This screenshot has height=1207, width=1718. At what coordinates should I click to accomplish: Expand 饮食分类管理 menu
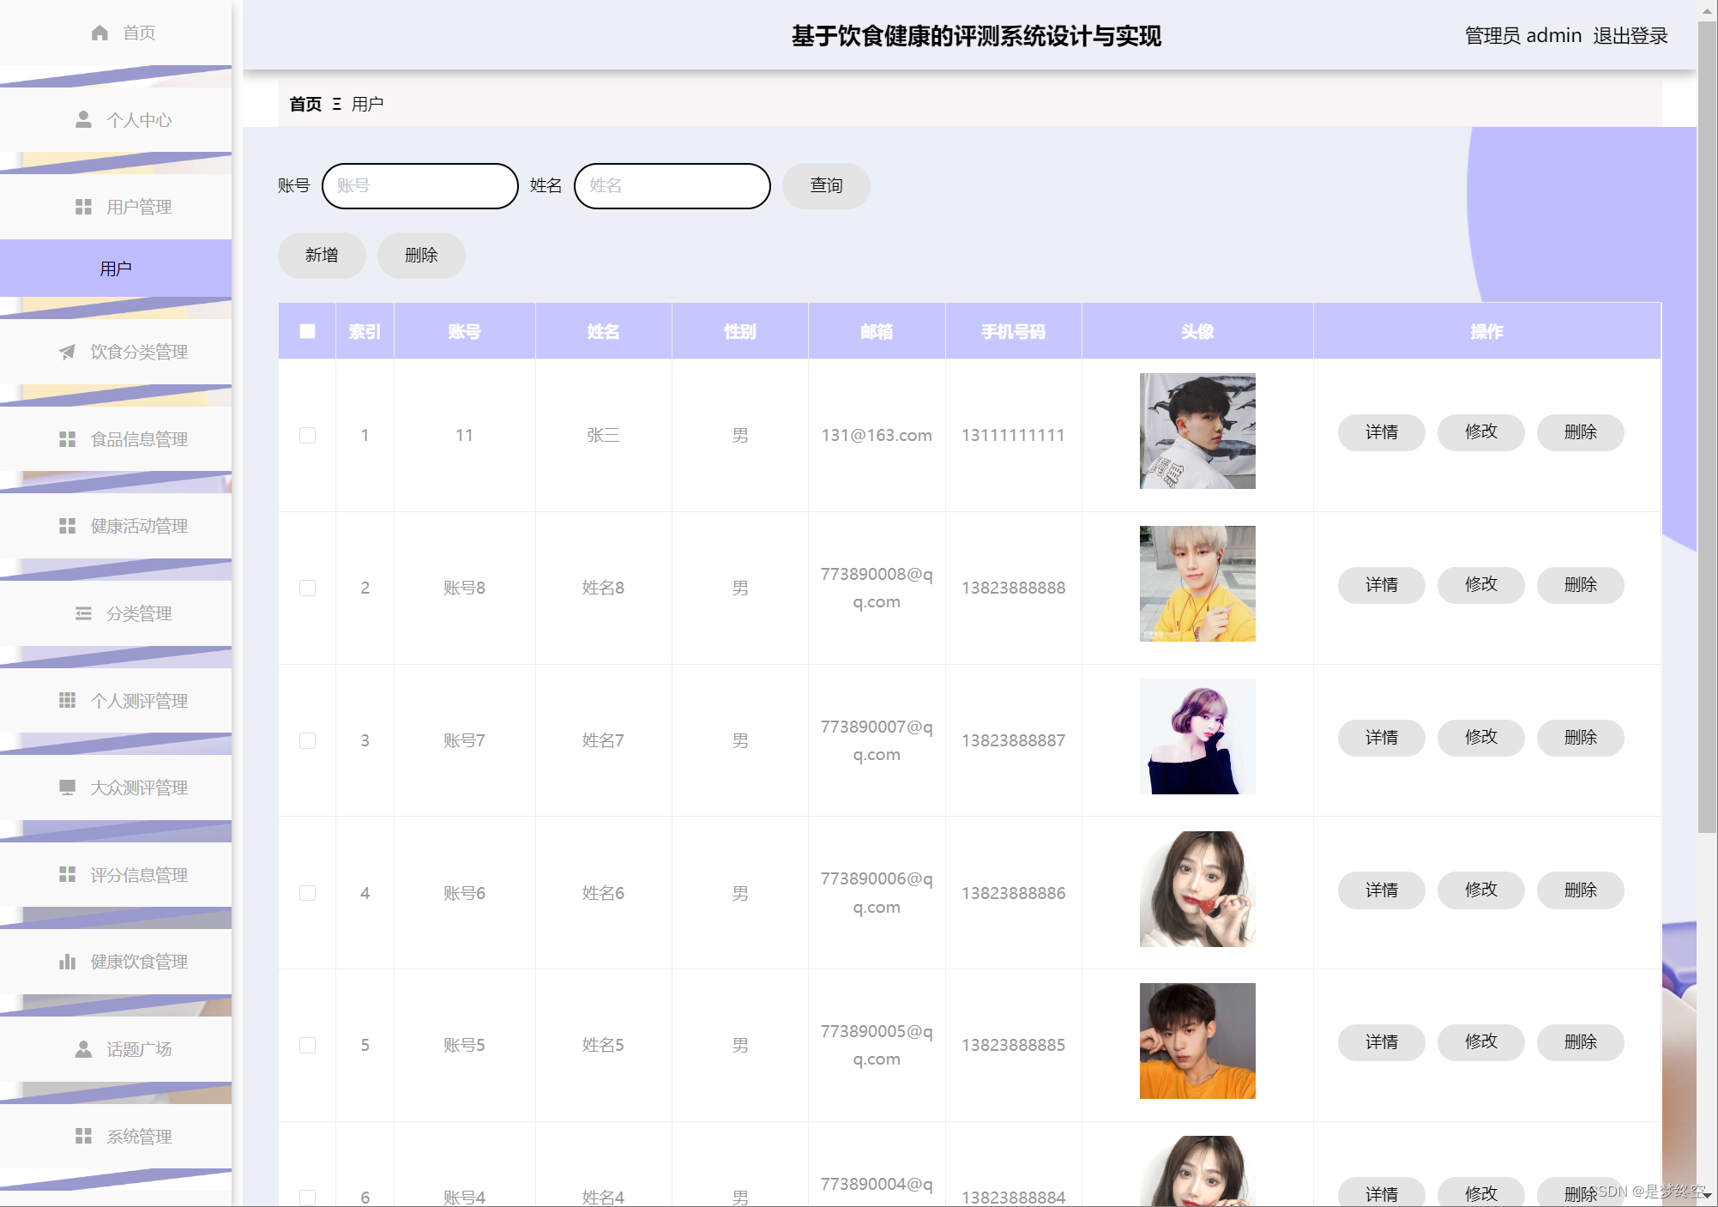[116, 352]
